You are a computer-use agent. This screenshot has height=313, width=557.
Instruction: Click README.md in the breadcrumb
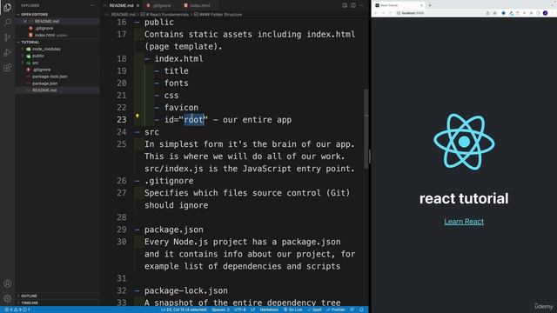tap(124, 15)
